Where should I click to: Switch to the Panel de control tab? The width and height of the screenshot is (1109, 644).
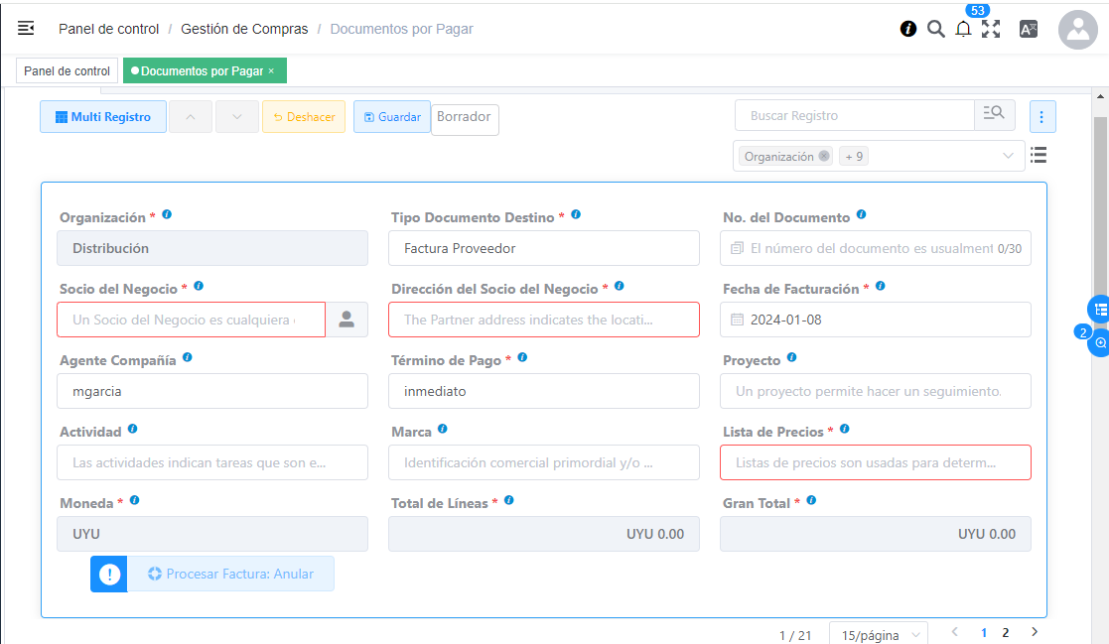coord(67,71)
